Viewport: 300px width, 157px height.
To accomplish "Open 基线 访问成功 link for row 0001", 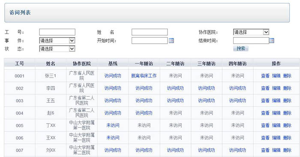I will 113,76.
